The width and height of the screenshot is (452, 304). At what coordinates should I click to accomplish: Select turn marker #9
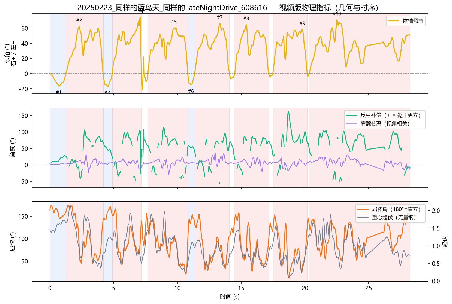(x=302, y=23)
